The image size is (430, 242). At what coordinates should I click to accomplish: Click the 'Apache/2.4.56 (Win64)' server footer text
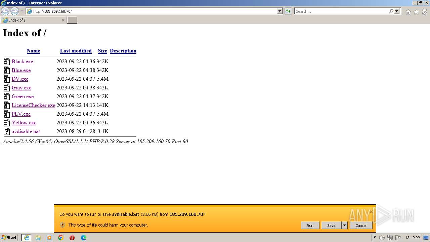point(28,142)
